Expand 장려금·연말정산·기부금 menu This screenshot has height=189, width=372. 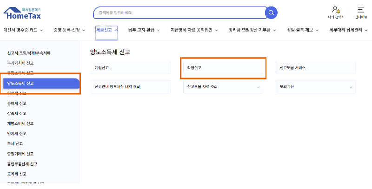pyautogui.click(x=252, y=30)
